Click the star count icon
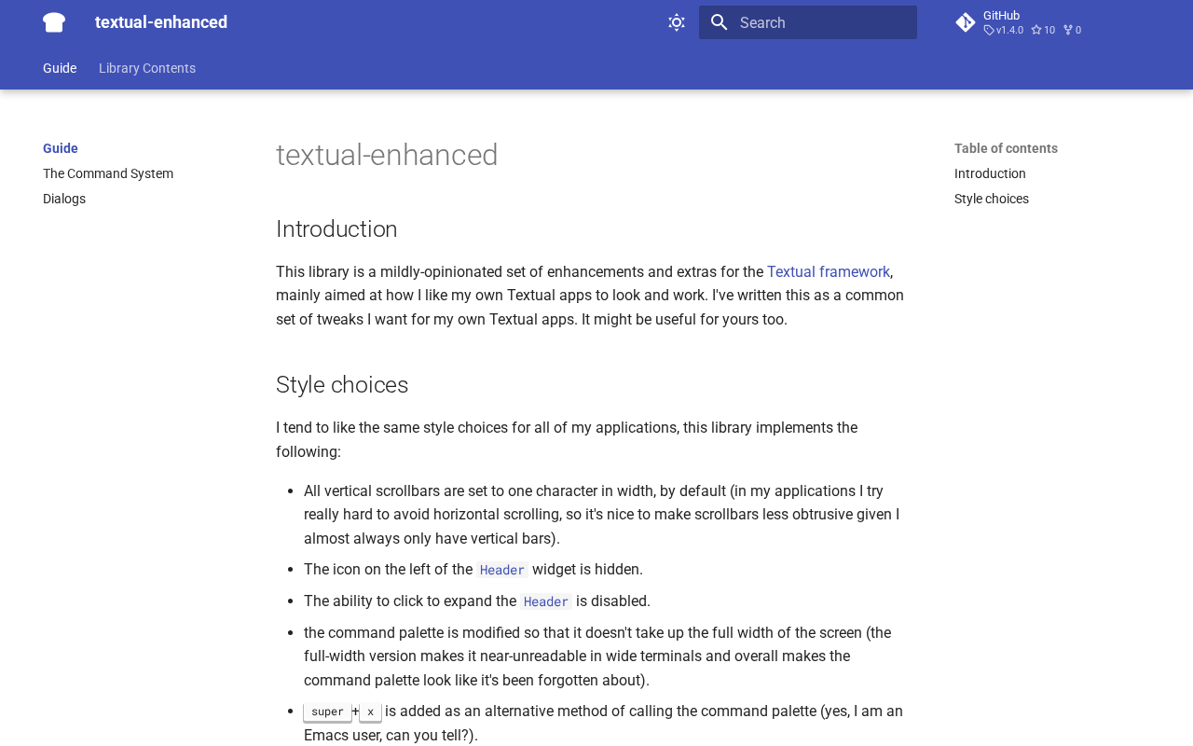 tap(1036, 31)
